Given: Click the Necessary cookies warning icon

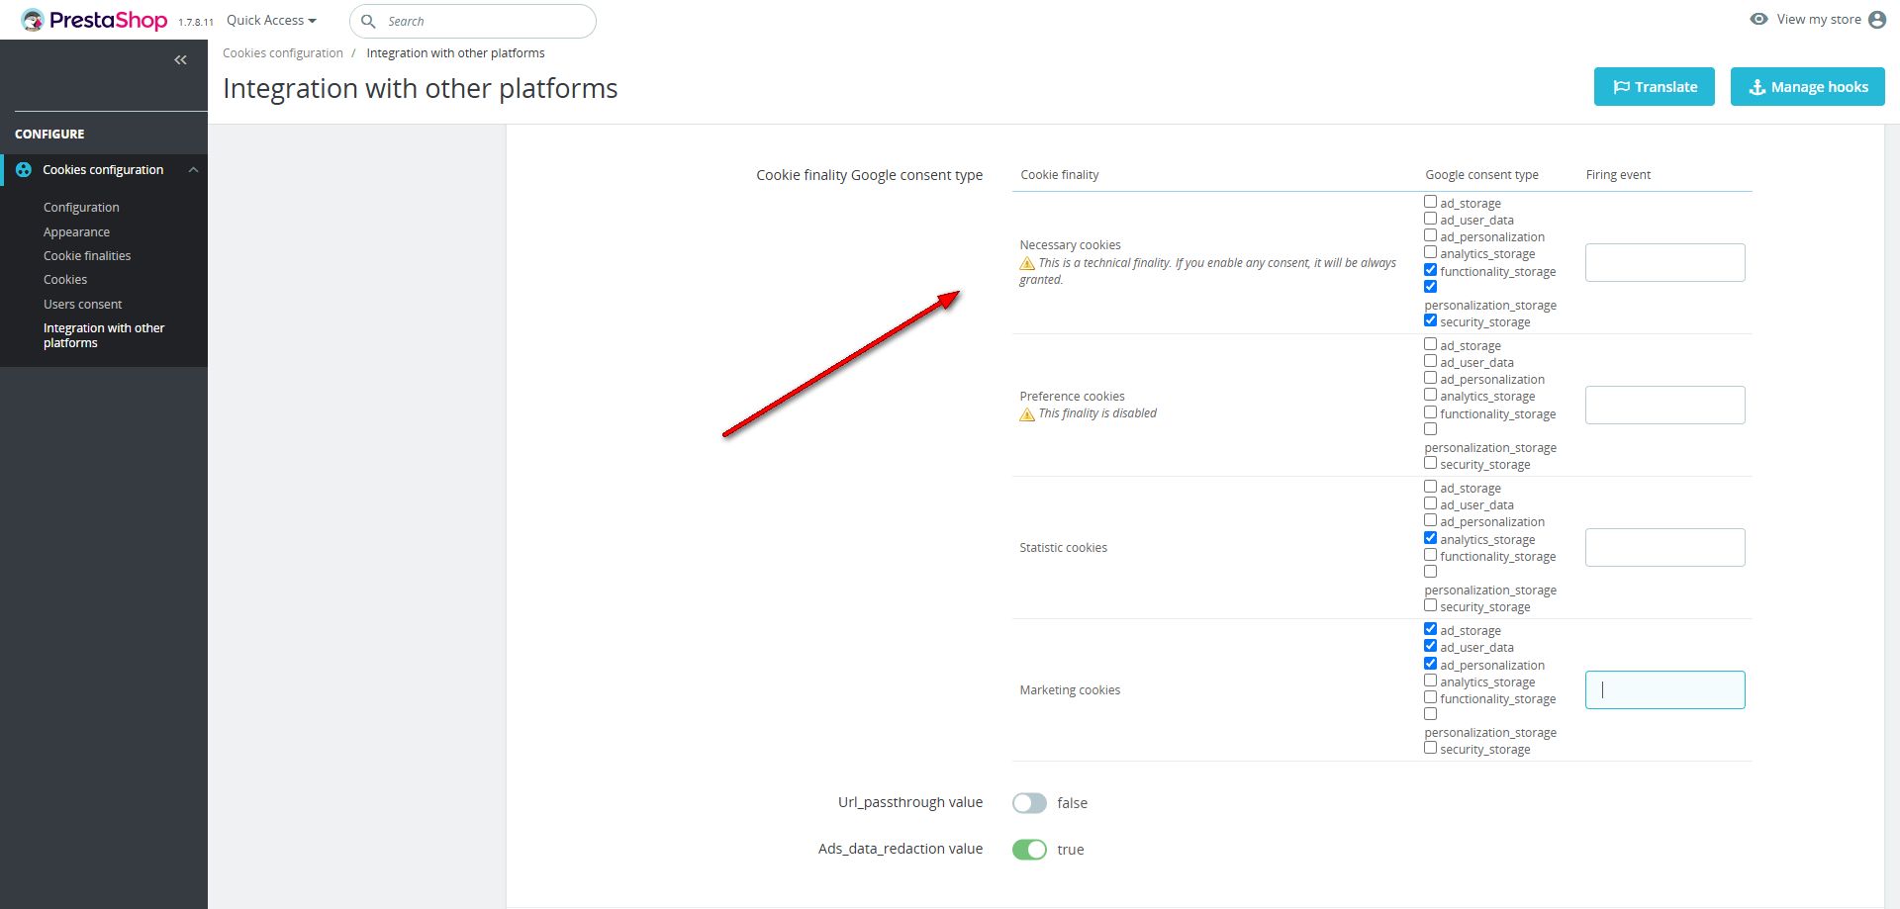Looking at the screenshot, I should click(1027, 263).
